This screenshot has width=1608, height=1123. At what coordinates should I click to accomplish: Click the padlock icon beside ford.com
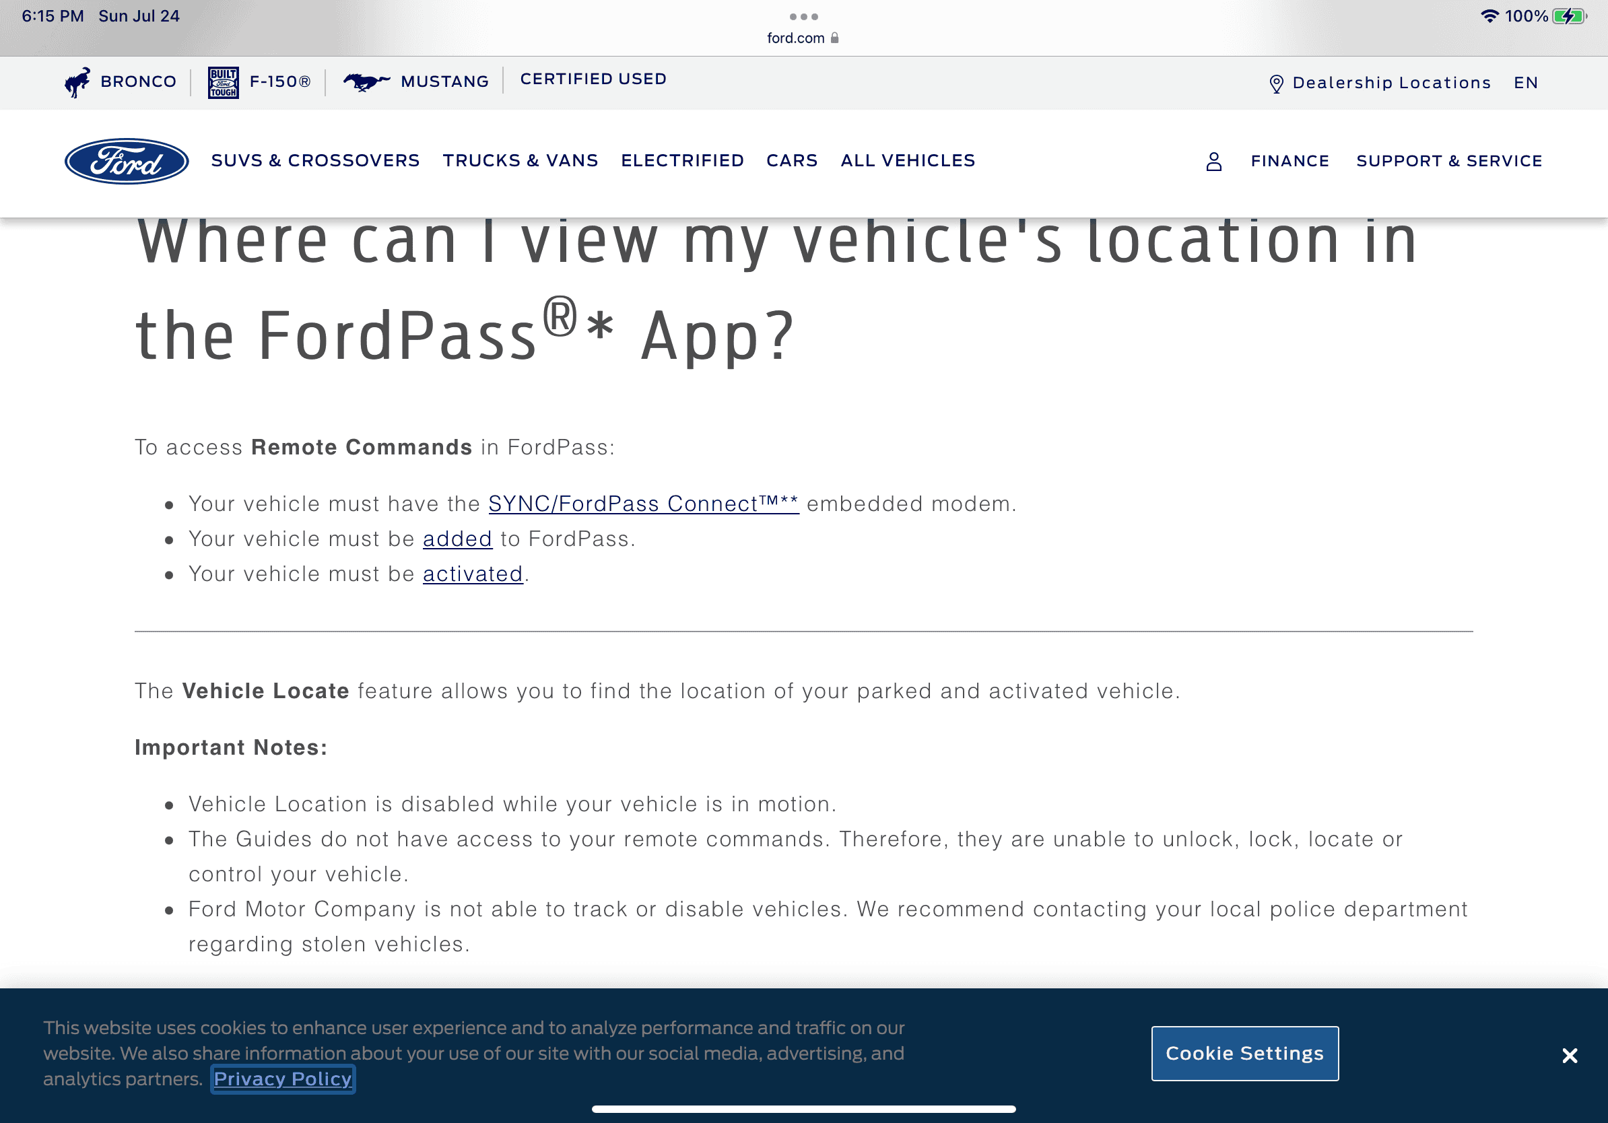coord(834,37)
